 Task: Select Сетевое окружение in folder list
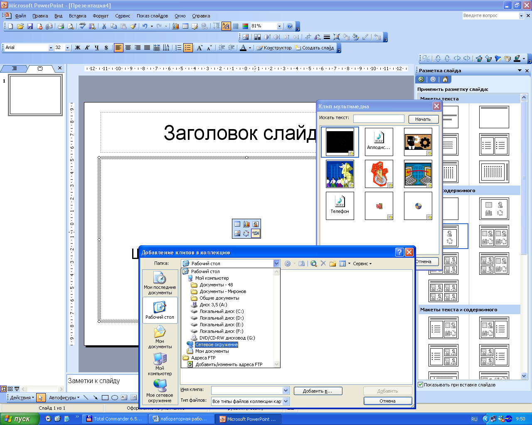pos(217,344)
